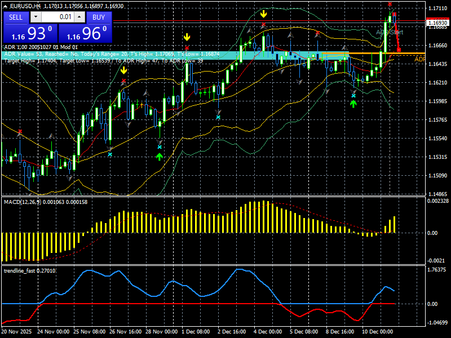
Task: Click the '8 Dec 16:00' date label
Action: point(340,331)
